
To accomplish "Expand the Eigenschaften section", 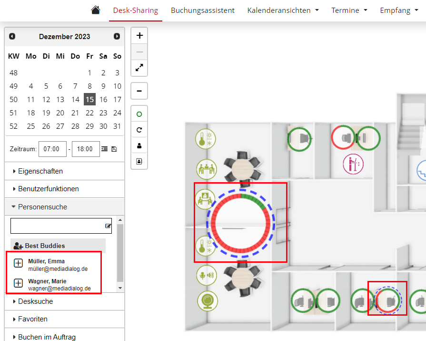I will (x=65, y=171).
